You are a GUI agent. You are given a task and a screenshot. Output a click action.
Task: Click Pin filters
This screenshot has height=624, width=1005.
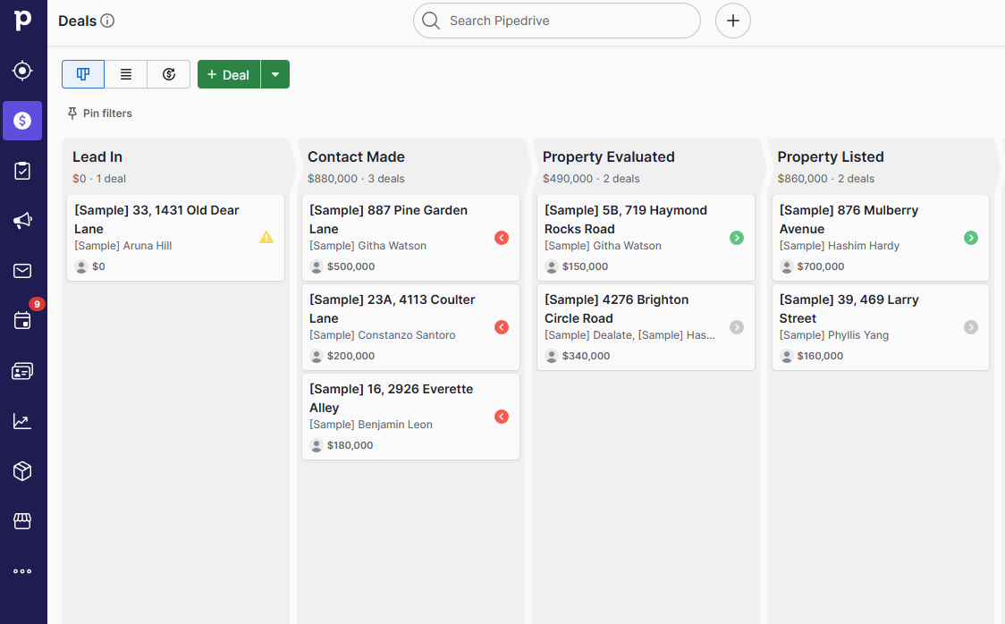[x=99, y=114]
